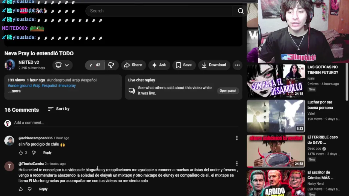This screenshot has width=349, height=196.
Task: Save the video to playlist
Action: 184,65
